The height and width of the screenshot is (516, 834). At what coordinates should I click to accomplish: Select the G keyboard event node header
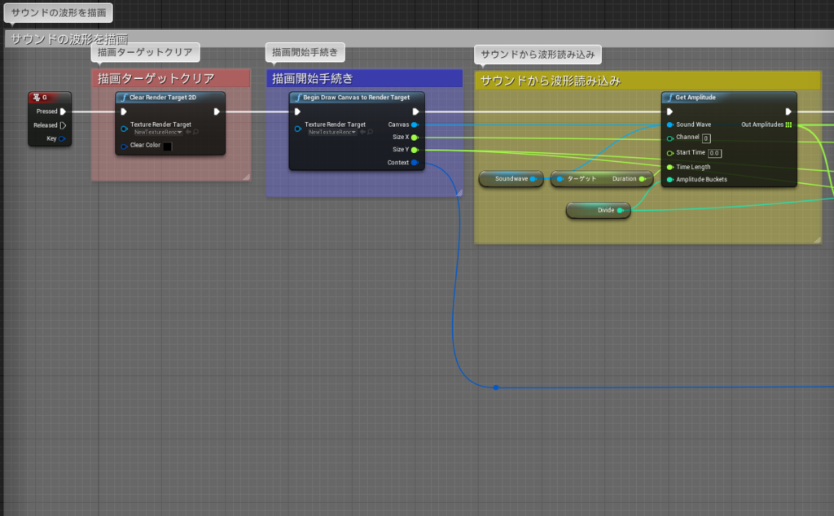[x=50, y=97]
